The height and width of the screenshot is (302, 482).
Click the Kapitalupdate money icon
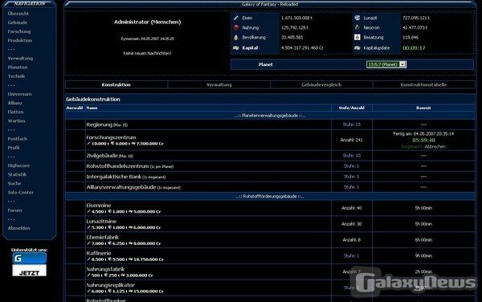click(x=357, y=47)
